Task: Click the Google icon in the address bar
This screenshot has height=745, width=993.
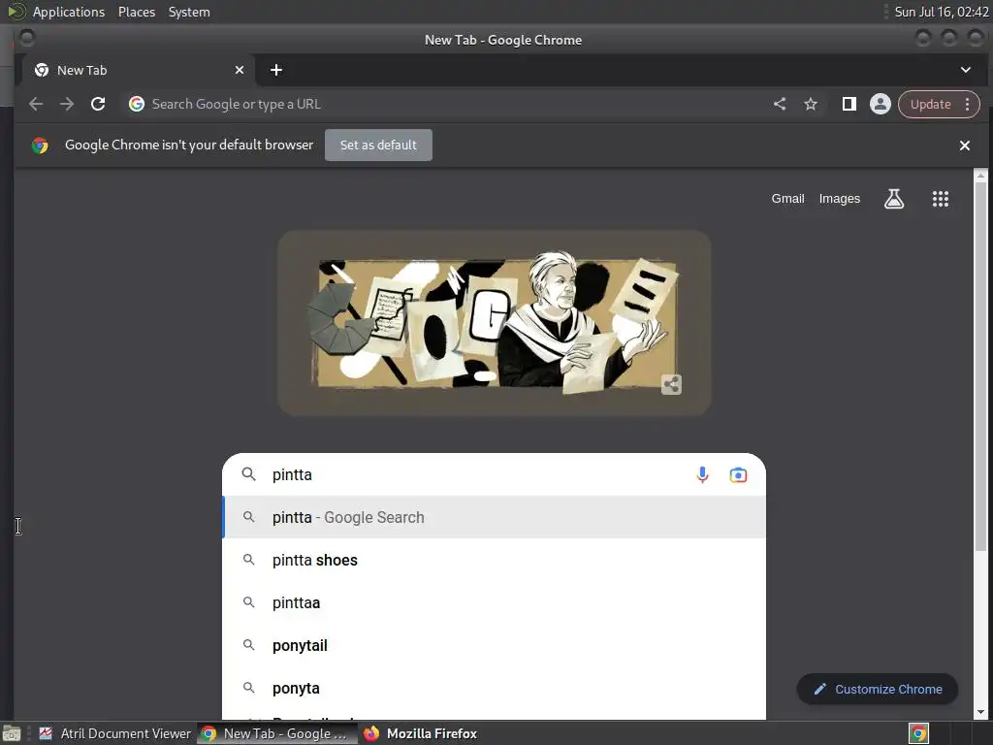Action: coord(136,104)
